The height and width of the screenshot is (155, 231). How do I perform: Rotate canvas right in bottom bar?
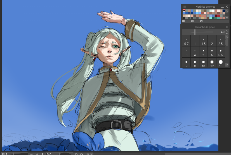pos(81,154)
